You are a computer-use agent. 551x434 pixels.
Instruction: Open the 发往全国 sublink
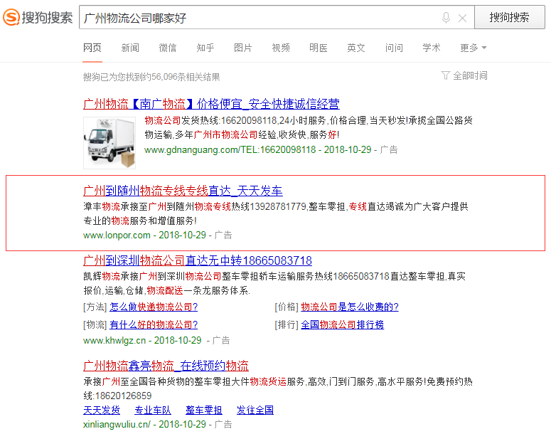(x=255, y=410)
